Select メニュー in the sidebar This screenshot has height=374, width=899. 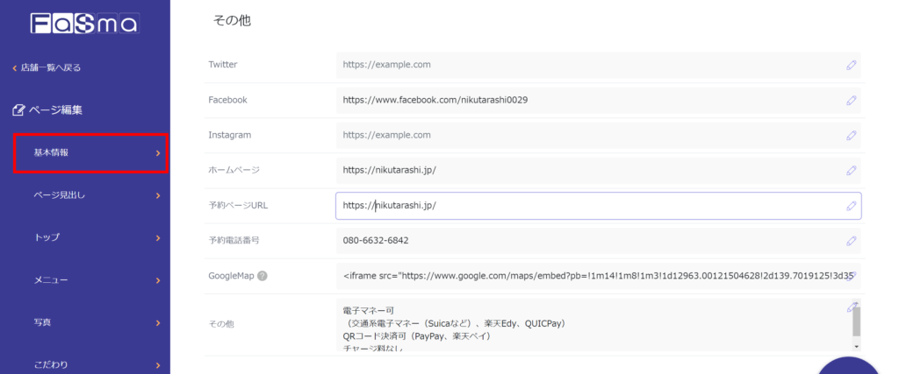coord(90,280)
